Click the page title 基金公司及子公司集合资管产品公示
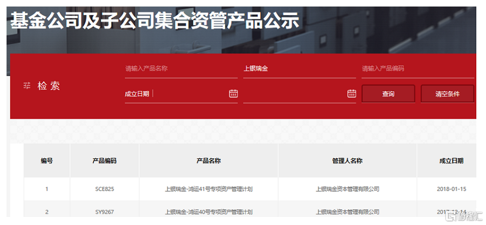 tap(155, 22)
